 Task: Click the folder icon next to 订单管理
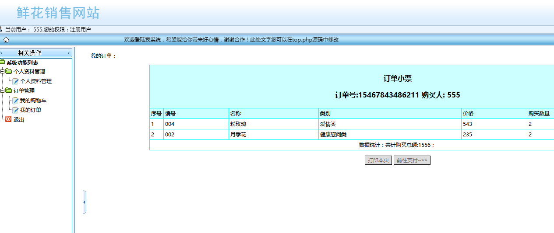[9, 90]
